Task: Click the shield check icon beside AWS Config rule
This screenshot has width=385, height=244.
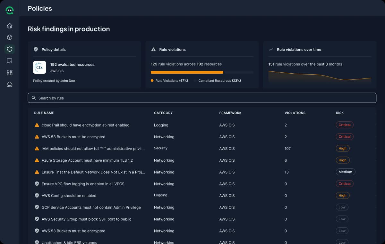Action: click(36, 195)
